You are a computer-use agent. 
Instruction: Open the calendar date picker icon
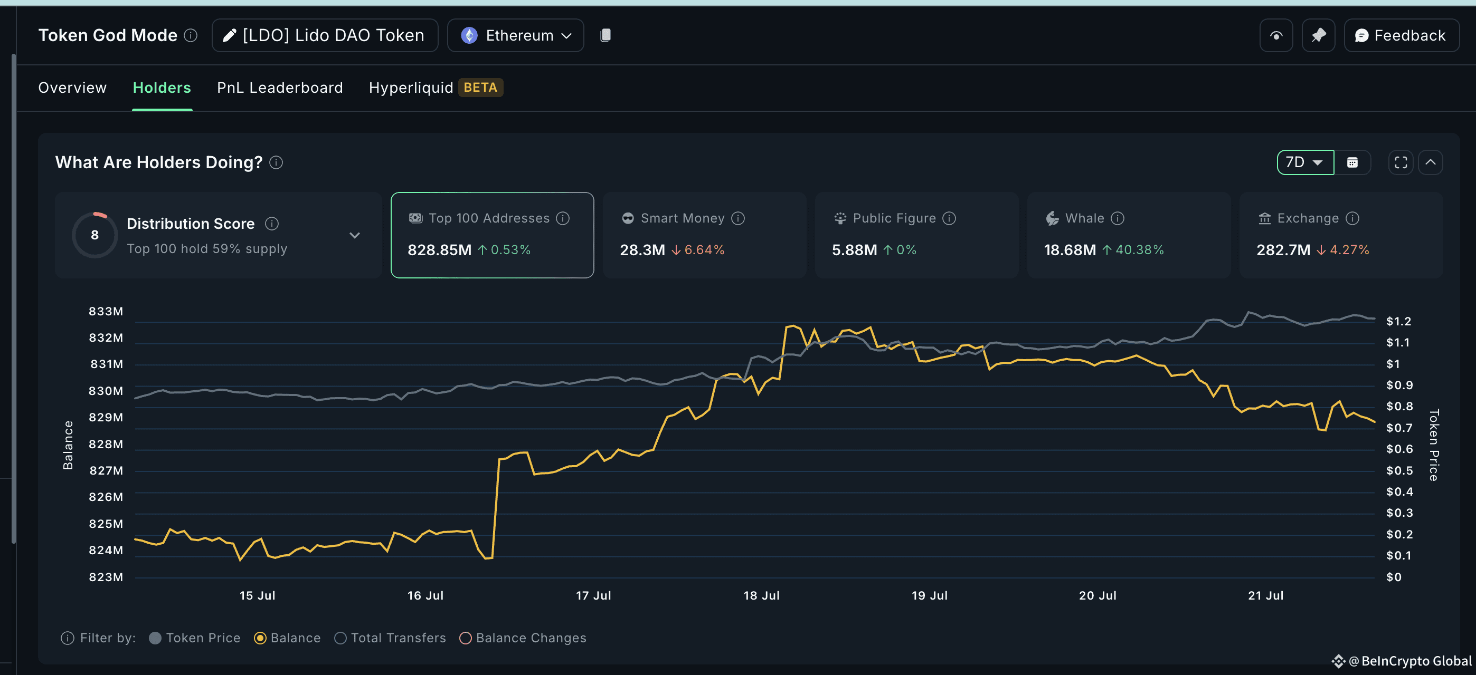tap(1351, 162)
